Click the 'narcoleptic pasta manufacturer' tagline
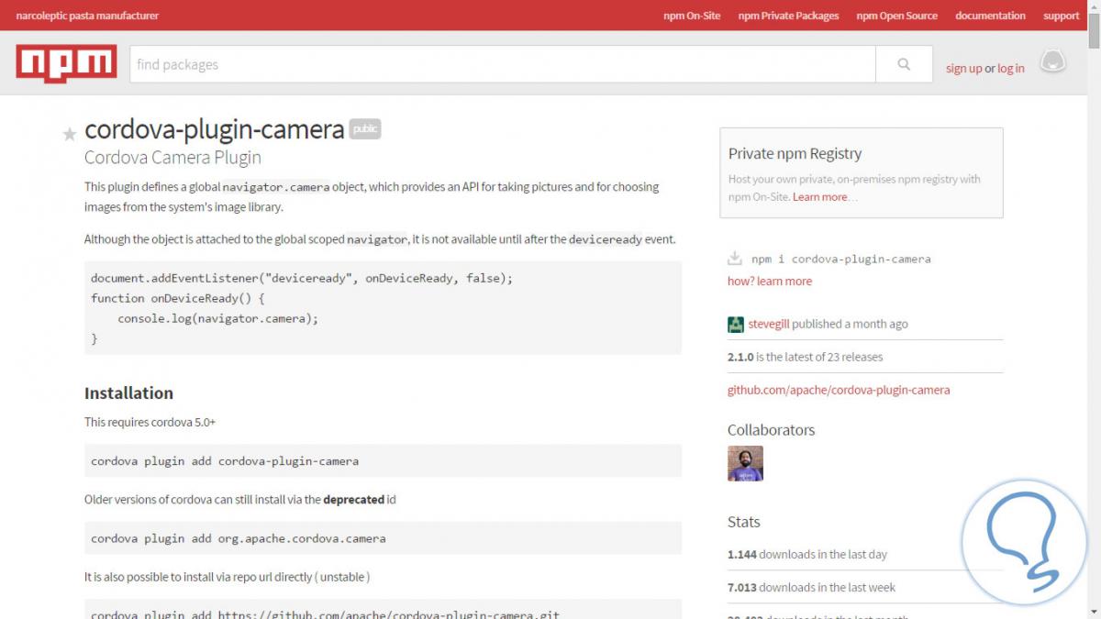The image size is (1101, 619). tap(87, 16)
